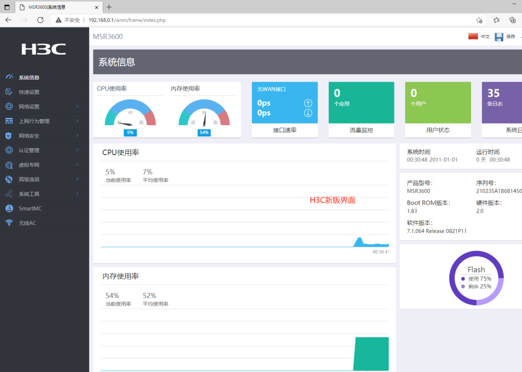Expand the 网络安全 chevron
The width and height of the screenshot is (522, 372).
pos(77,135)
